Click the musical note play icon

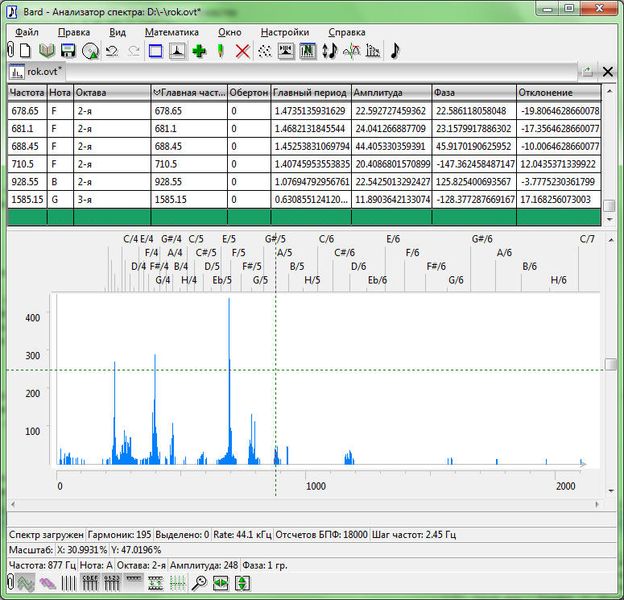pos(395,51)
